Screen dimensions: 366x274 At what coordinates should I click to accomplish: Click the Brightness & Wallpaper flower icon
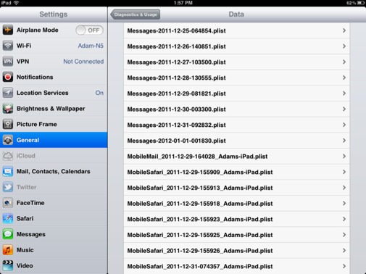(8, 109)
